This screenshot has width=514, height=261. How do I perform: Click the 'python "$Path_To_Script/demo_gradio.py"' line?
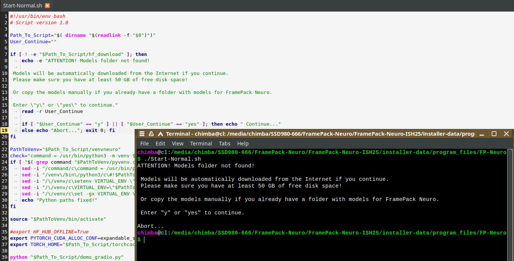click(67, 257)
